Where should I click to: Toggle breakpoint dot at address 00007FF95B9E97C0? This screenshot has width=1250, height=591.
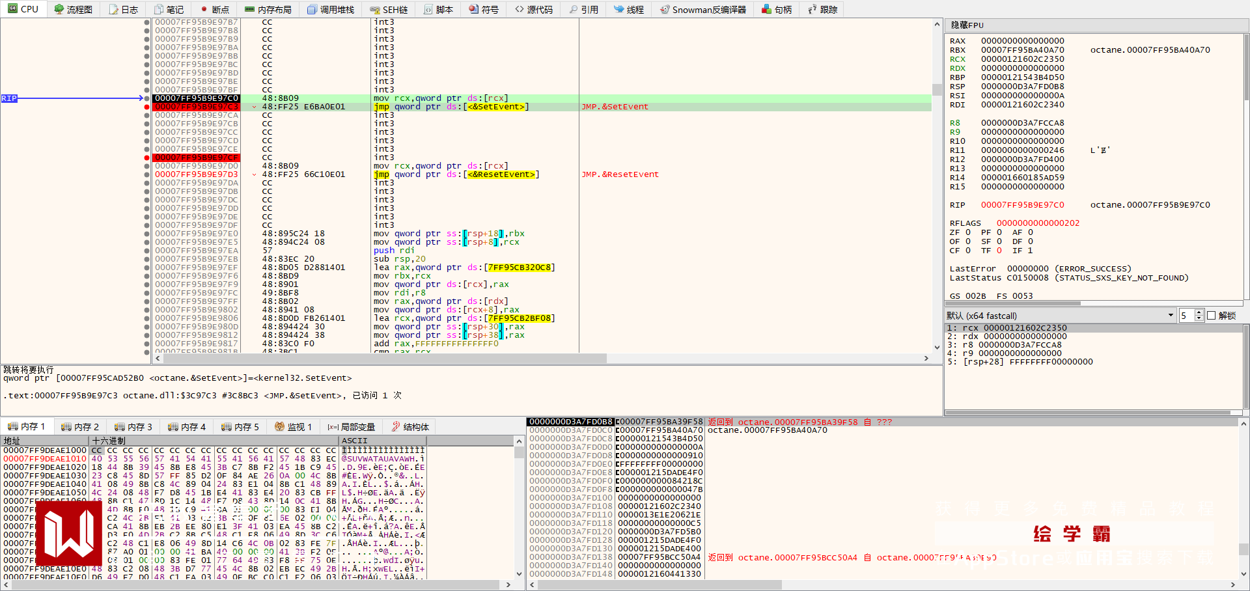click(147, 98)
